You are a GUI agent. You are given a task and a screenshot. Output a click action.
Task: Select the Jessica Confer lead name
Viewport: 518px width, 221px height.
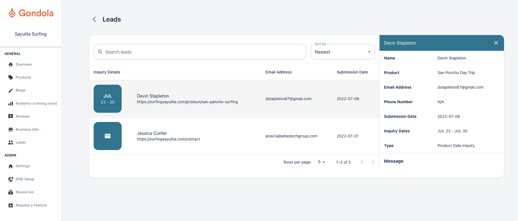tap(152, 133)
